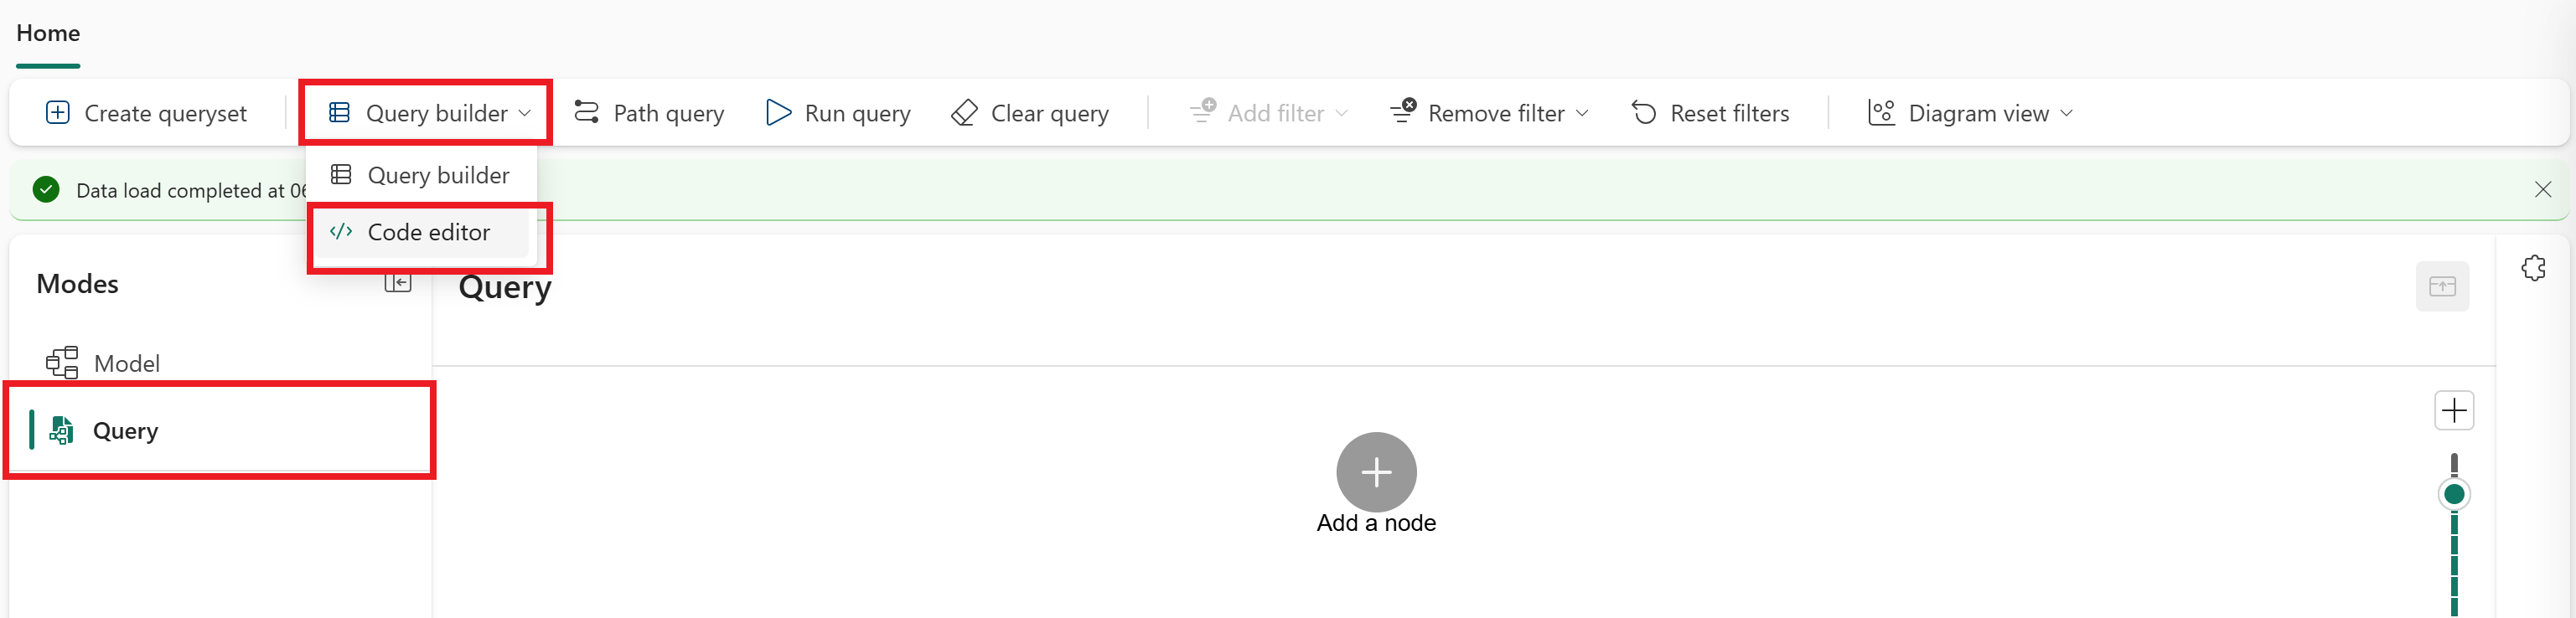Select Code editor from the dropdown menu
The height and width of the screenshot is (618, 2576).
pos(422,232)
